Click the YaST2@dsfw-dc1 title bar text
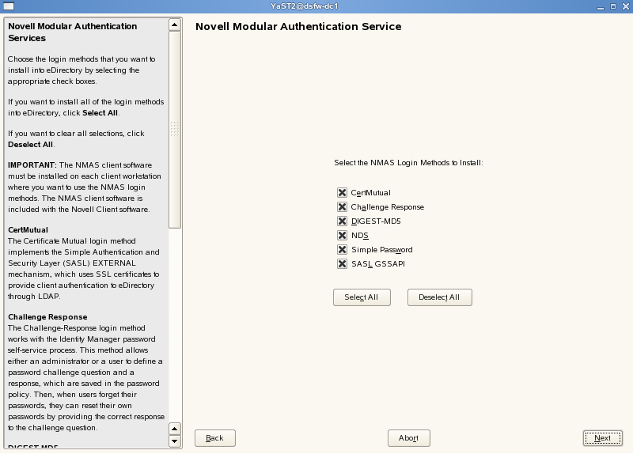Screen dimensions: 633x454 click(305, 6)
